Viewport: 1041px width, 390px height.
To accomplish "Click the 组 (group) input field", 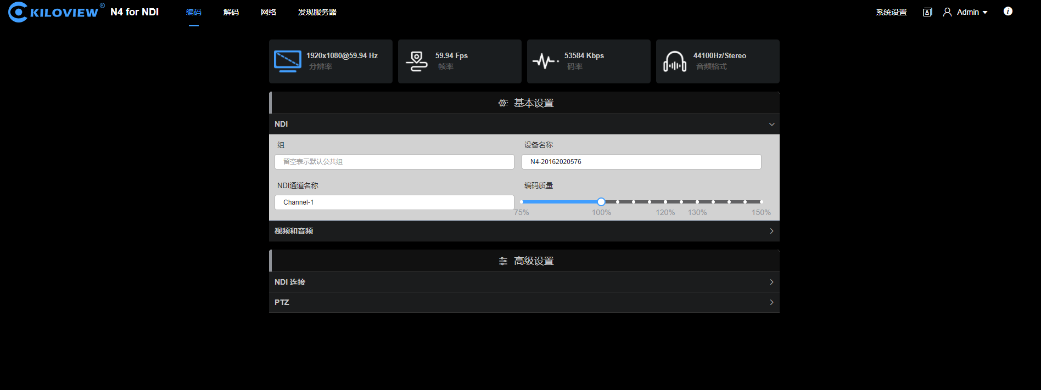I will coord(394,162).
